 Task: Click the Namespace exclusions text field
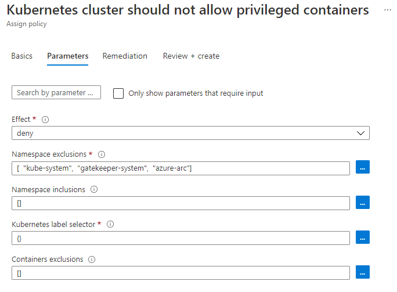click(181, 168)
